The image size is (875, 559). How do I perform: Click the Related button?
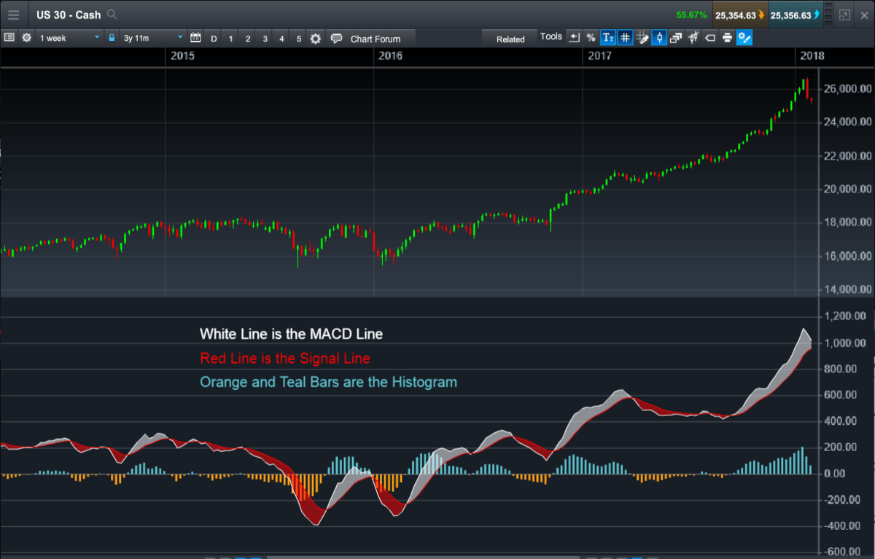(510, 39)
